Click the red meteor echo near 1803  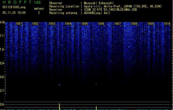click(59, 85)
